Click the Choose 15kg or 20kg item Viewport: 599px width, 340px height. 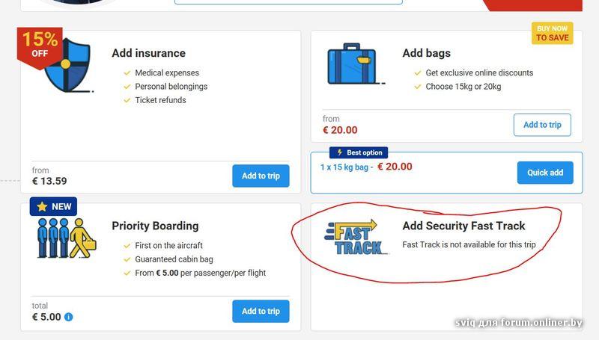(463, 87)
